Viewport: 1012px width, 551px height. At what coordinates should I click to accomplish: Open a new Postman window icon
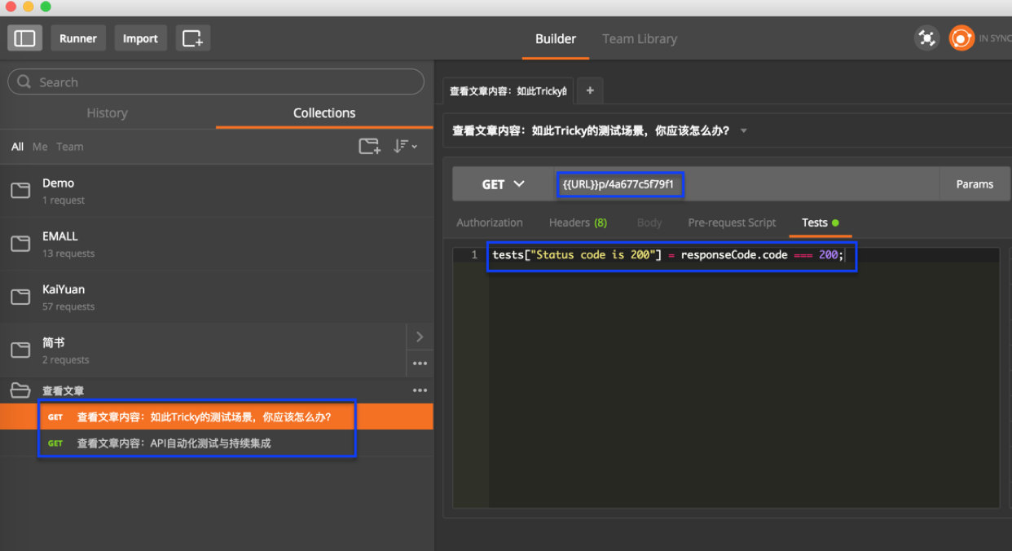193,38
